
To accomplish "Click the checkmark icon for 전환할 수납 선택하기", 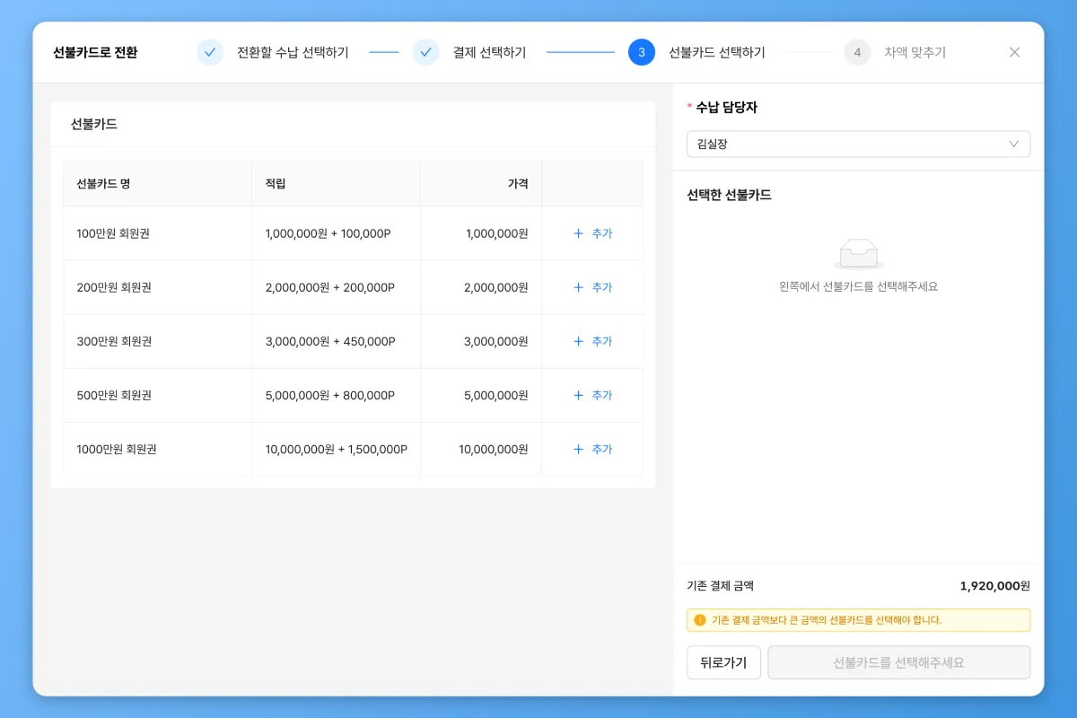I will point(210,52).
